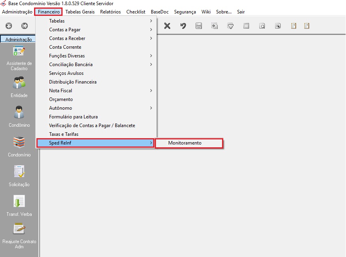Expand the Contas a Pagar submenu
The width and height of the screenshot is (346, 257).
[96, 30]
